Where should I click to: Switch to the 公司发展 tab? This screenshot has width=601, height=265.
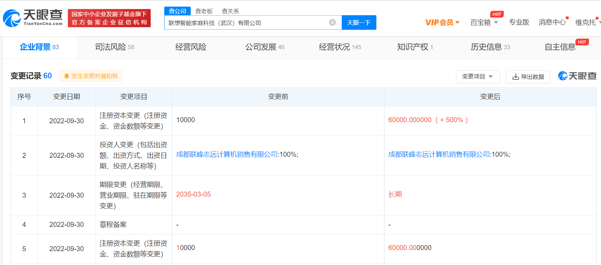click(265, 47)
